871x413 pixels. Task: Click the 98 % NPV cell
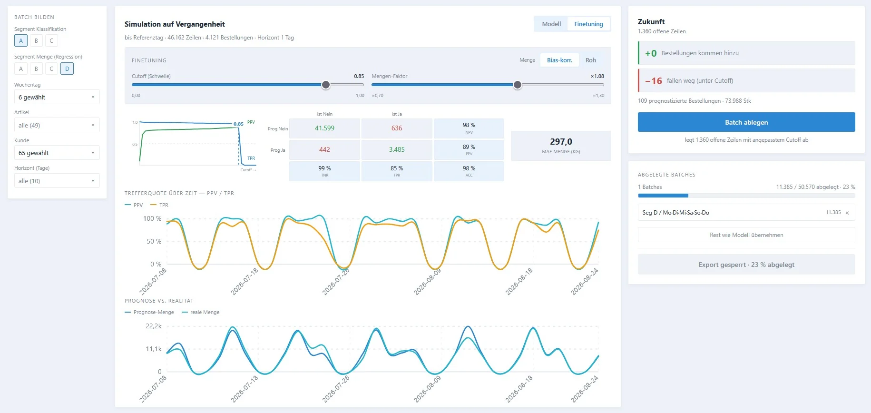point(469,128)
